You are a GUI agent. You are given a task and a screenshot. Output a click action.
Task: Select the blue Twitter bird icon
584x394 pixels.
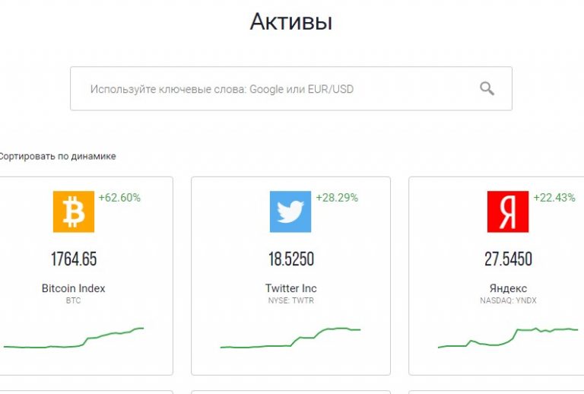[290, 211]
